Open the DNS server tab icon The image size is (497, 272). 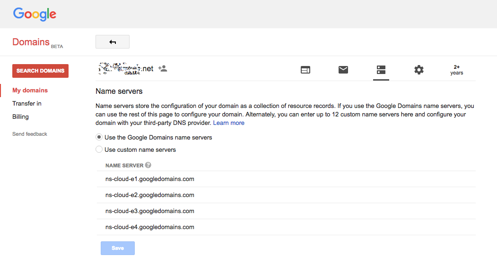point(381,70)
